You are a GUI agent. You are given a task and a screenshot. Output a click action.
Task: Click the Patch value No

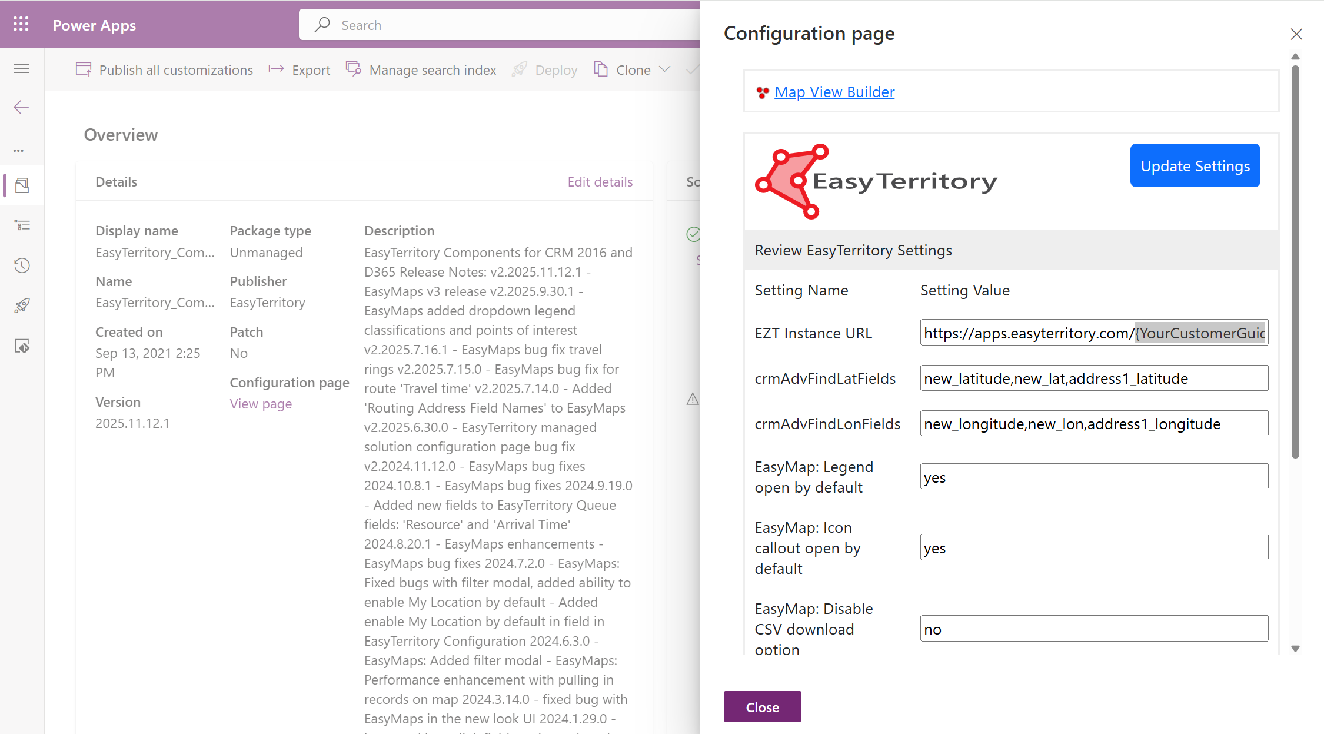(x=238, y=353)
